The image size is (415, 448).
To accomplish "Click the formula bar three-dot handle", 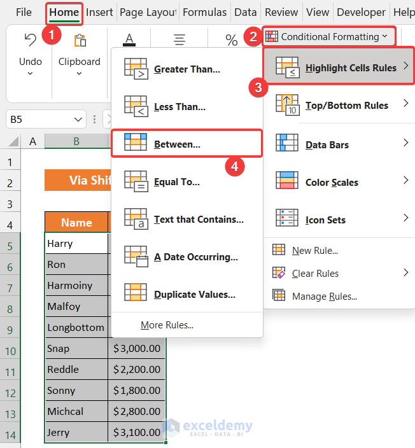I will point(94,119).
